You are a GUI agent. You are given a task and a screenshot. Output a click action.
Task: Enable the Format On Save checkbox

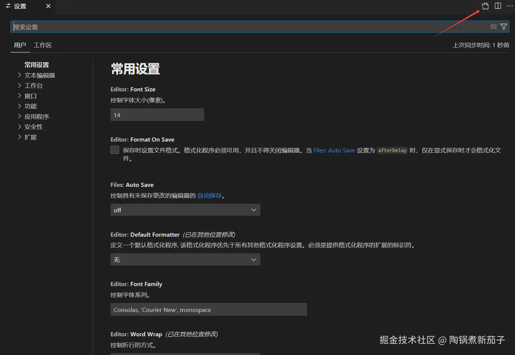[x=115, y=150]
